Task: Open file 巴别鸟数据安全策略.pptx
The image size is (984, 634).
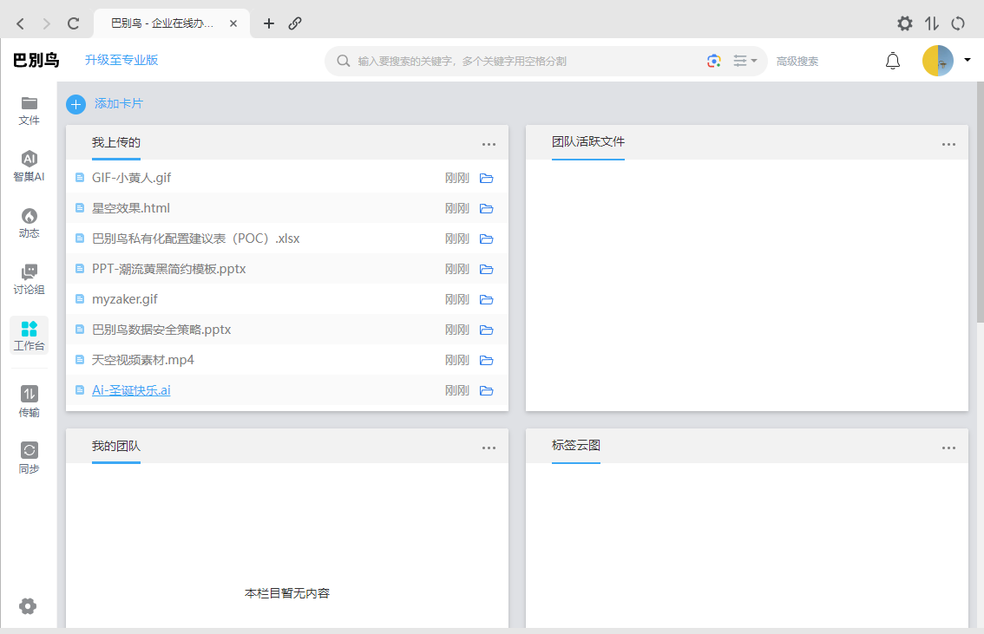Action: coord(161,330)
